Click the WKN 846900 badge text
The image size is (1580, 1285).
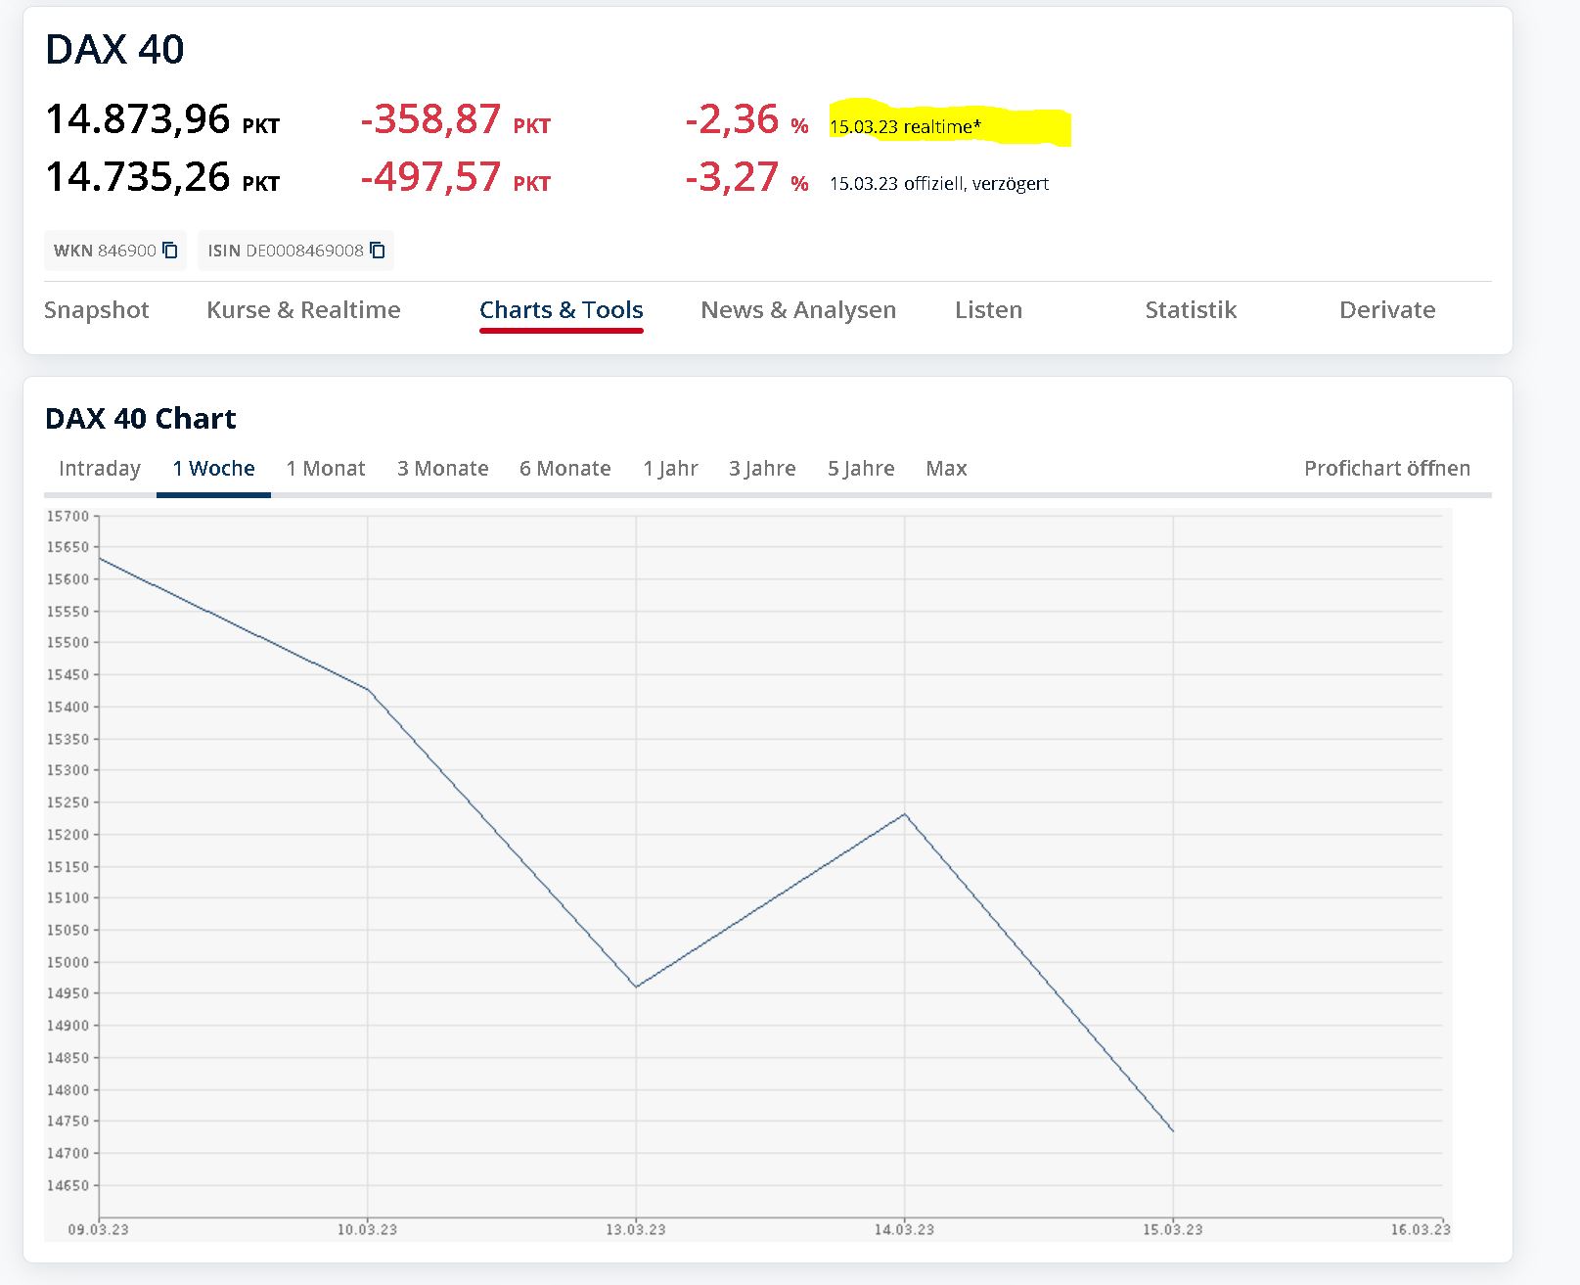pos(105,251)
